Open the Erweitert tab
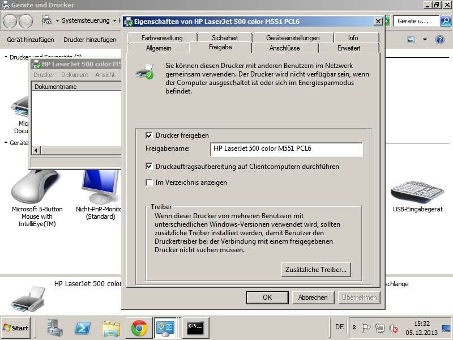The width and height of the screenshot is (453, 340). (x=349, y=48)
